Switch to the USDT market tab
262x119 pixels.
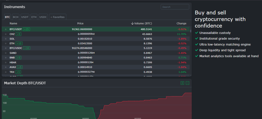click(25, 17)
